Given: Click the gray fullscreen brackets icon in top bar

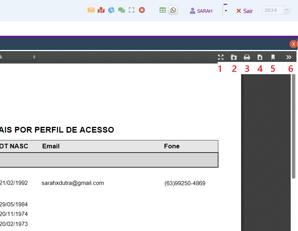Looking at the screenshot, I should [x=132, y=10].
